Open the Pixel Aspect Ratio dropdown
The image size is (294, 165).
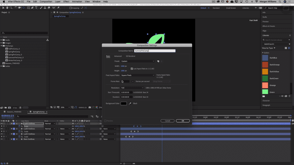click(x=138, y=75)
